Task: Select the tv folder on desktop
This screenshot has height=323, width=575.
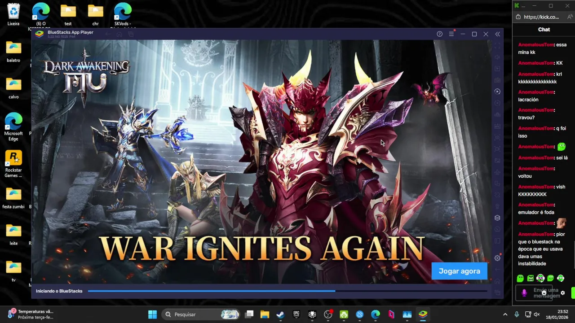Action: 13,271
